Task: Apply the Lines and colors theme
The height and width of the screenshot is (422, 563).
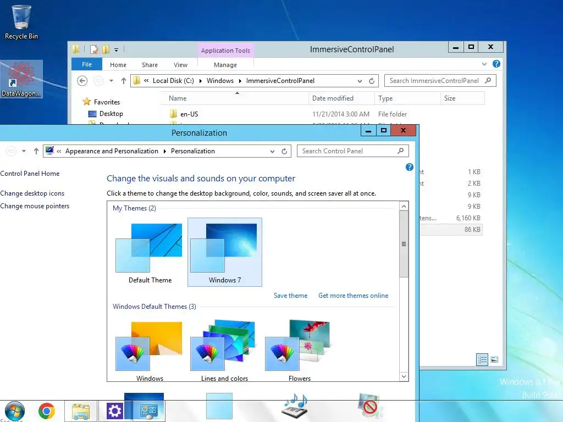Action: click(224, 350)
